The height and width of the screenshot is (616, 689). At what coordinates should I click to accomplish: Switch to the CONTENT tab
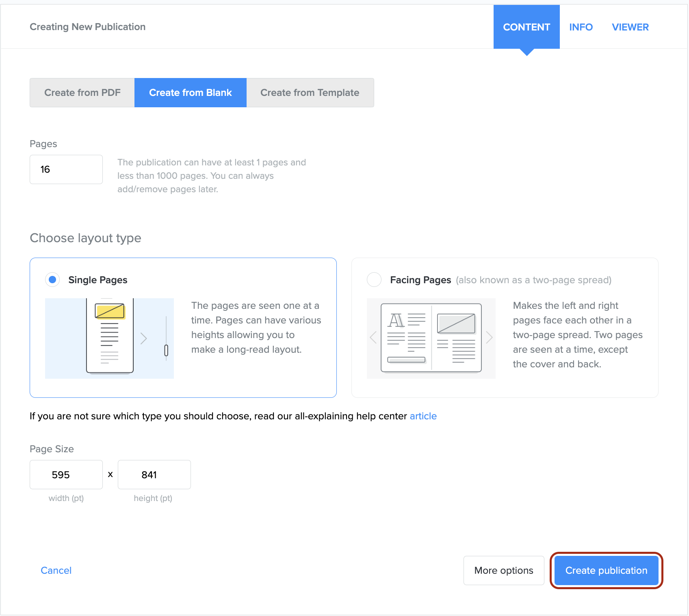tap(526, 27)
